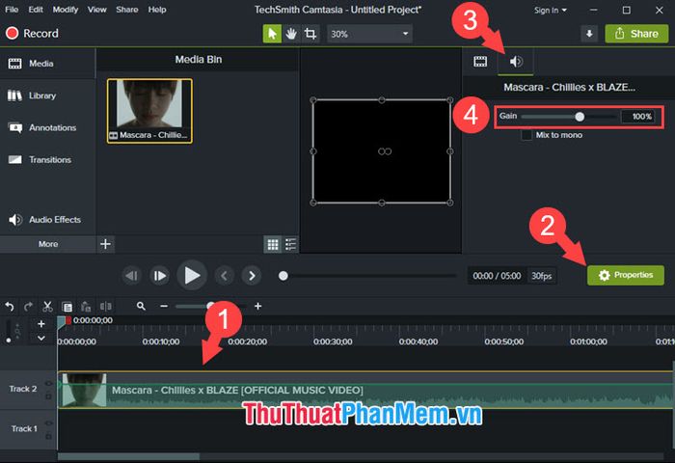Click the Gain 100% value field

(638, 117)
